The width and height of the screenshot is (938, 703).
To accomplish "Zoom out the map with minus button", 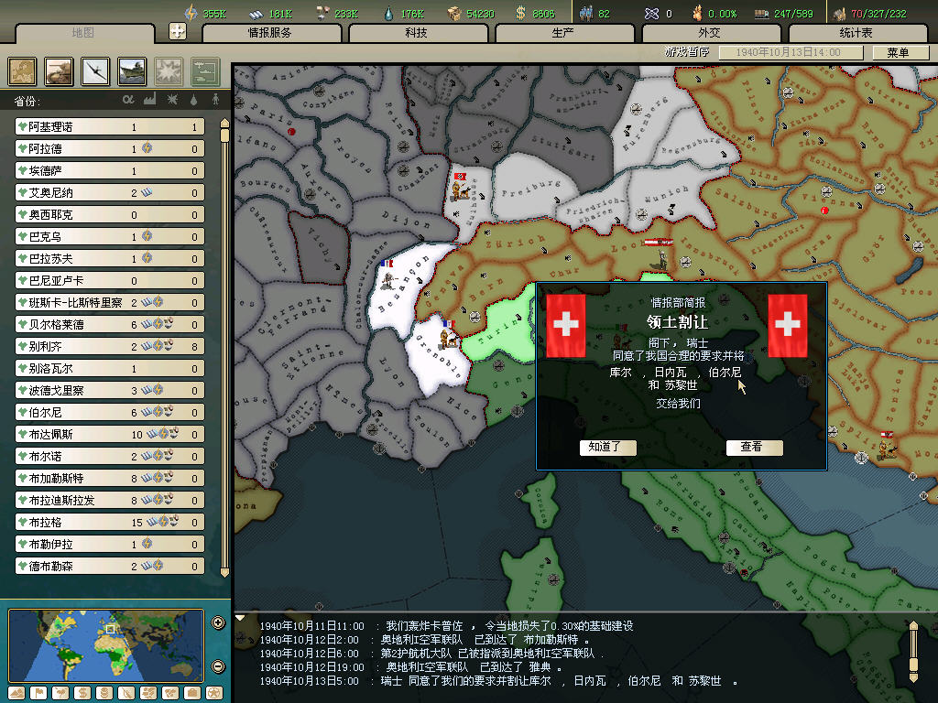I will (x=218, y=665).
